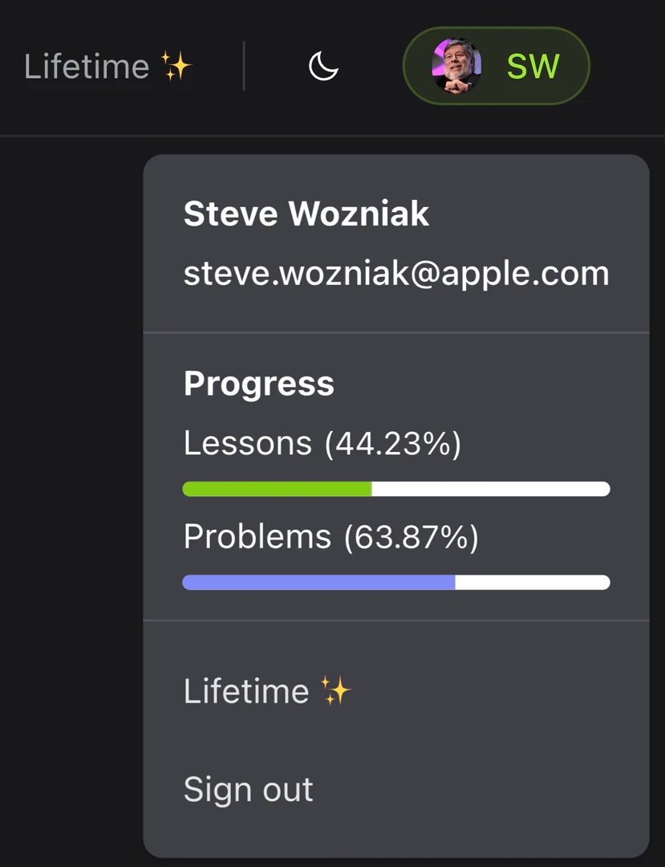Select the steve.wozniak@apple.com email address
Screen dimensions: 665x867
pos(396,274)
